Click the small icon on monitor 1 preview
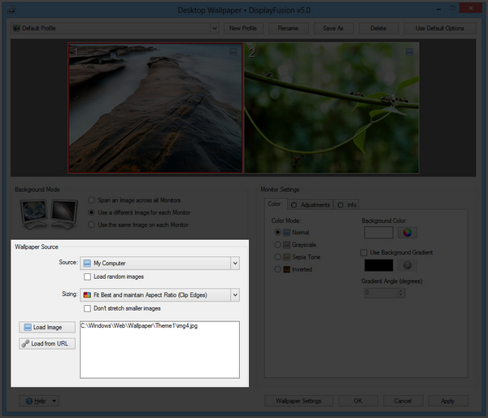This screenshot has height=418, width=488. click(x=234, y=51)
